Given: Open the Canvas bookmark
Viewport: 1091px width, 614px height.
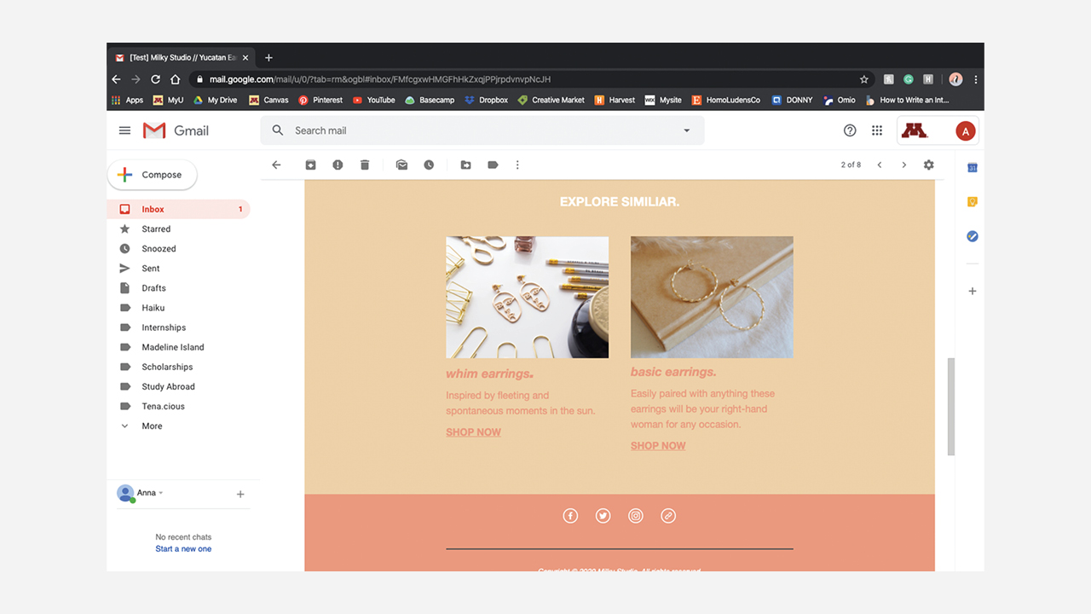Looking at the screenshot, I should coord(268,100).
